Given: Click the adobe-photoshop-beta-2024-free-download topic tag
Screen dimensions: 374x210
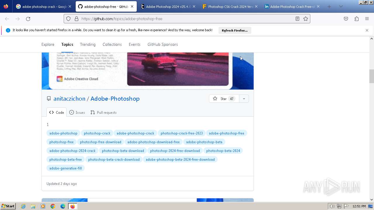Looking at the screenshot, I should [180, 160].
